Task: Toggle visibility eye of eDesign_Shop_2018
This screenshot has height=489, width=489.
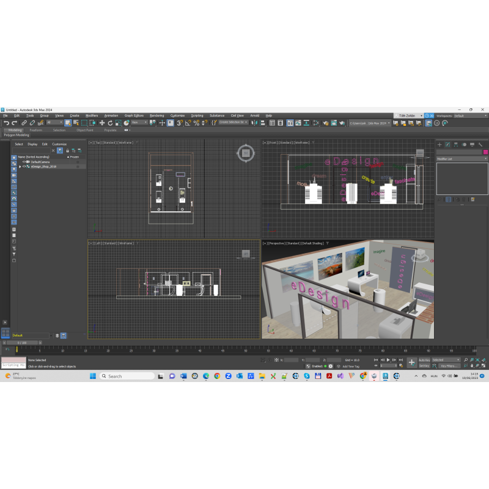Action: pyautogui.click(x=24, y=166)
